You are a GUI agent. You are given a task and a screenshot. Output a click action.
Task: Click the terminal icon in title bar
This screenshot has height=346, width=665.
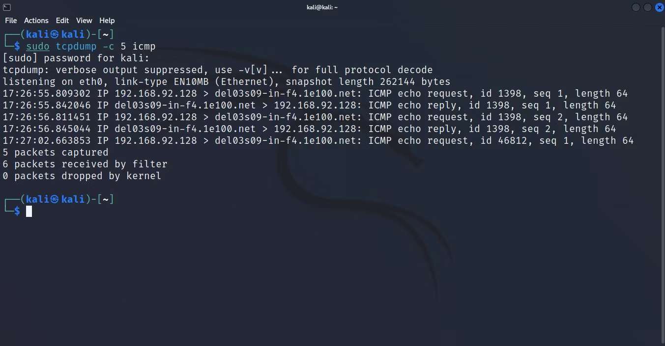click(x=6, y=7)
